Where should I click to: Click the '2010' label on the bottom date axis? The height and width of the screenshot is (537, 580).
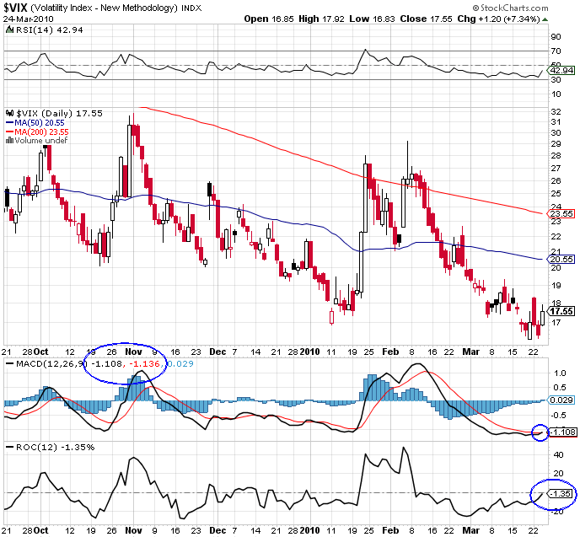pos(309,530)
